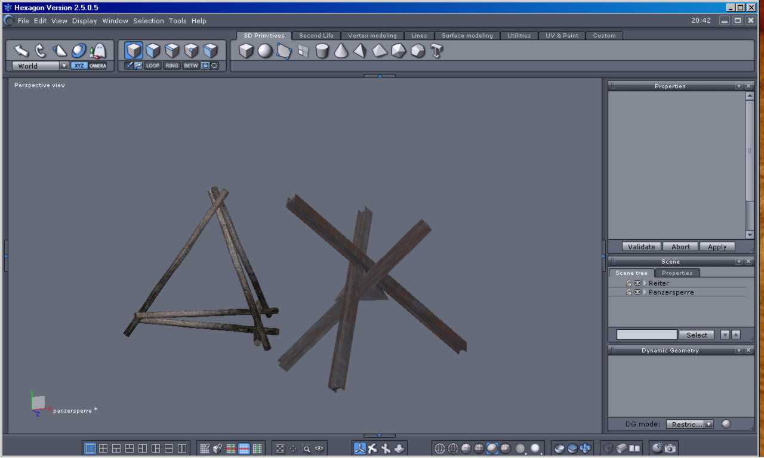Click the Dynamic Geometry round indicator button
The width and height of the screenshot is (764, 458).
pos(726,424)
